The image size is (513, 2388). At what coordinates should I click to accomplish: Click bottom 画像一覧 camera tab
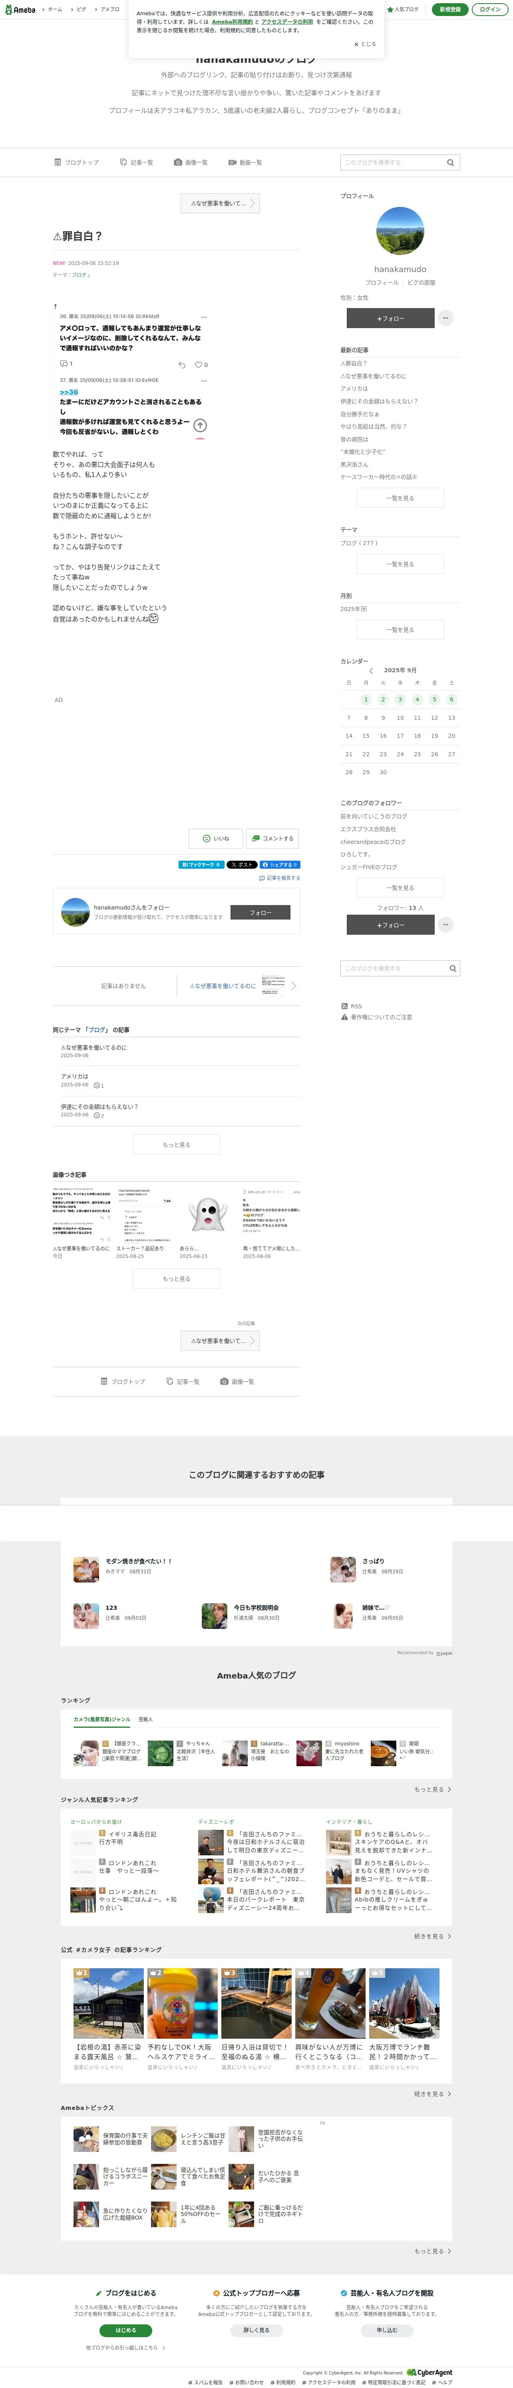point(237,1381)
